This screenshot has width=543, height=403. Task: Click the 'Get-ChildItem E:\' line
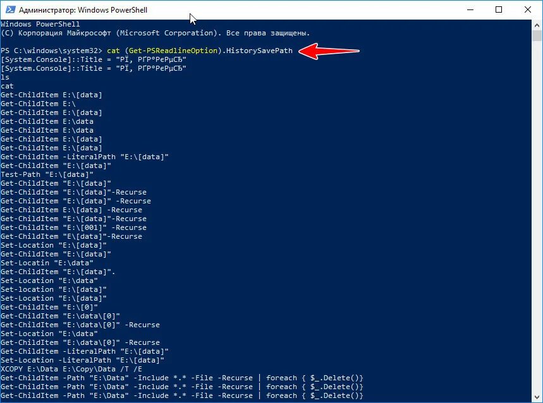pyautogui.click(x=38, y=104)
